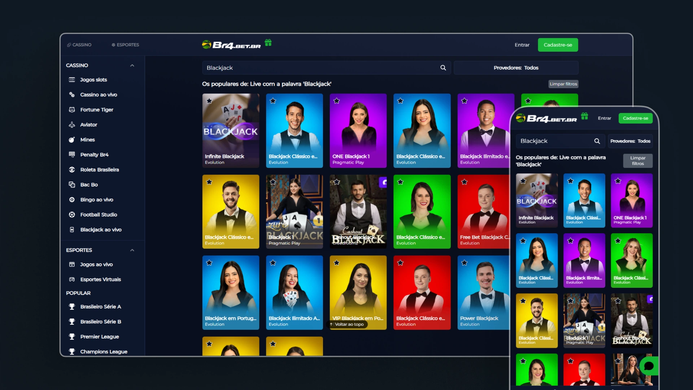Viewport: 693px width, 390px height.
Task: Open the Fortune Tiger sidebar icon
Action: coord(72,110)
